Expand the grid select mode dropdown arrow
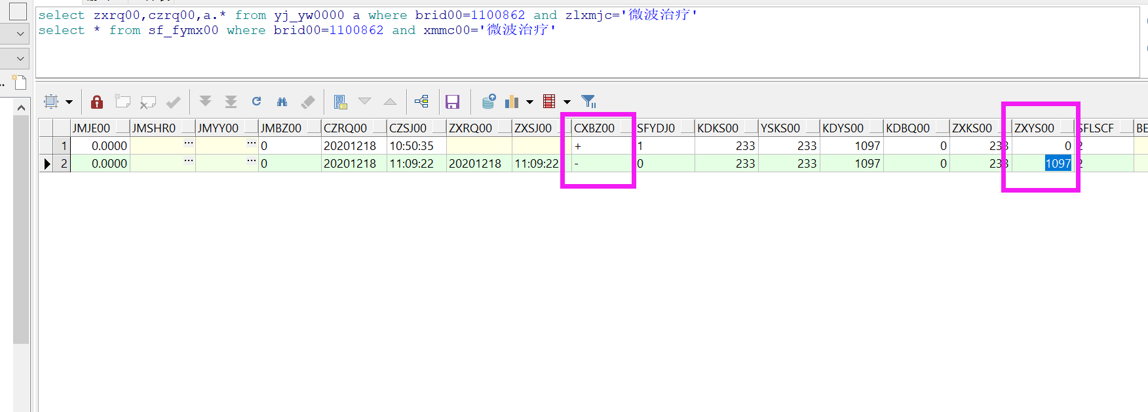This screenshot has height=412, width=1148. (x=69, y=102)
